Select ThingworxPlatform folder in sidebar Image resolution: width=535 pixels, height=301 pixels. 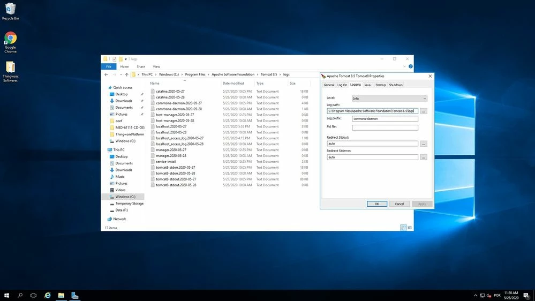(x=129, y=134)
